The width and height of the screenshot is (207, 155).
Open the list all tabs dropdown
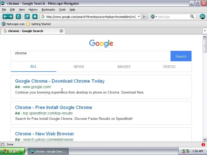pos(205,31)
